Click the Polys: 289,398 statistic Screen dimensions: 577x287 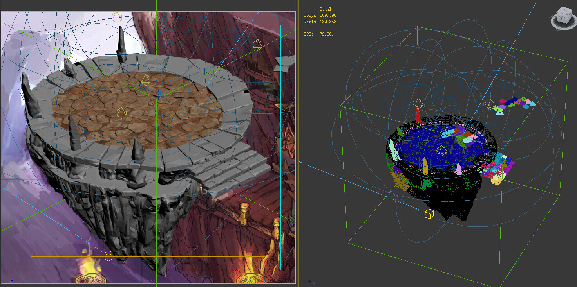[320, 15]
